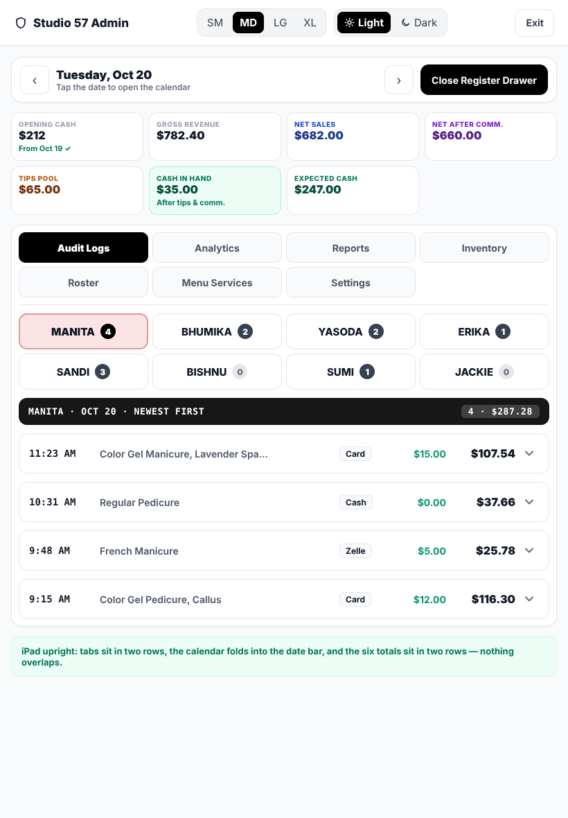The width and height of the screenshot is (568, 818).
Task: Switch screen size to LG
Action: tap(281, 23)
